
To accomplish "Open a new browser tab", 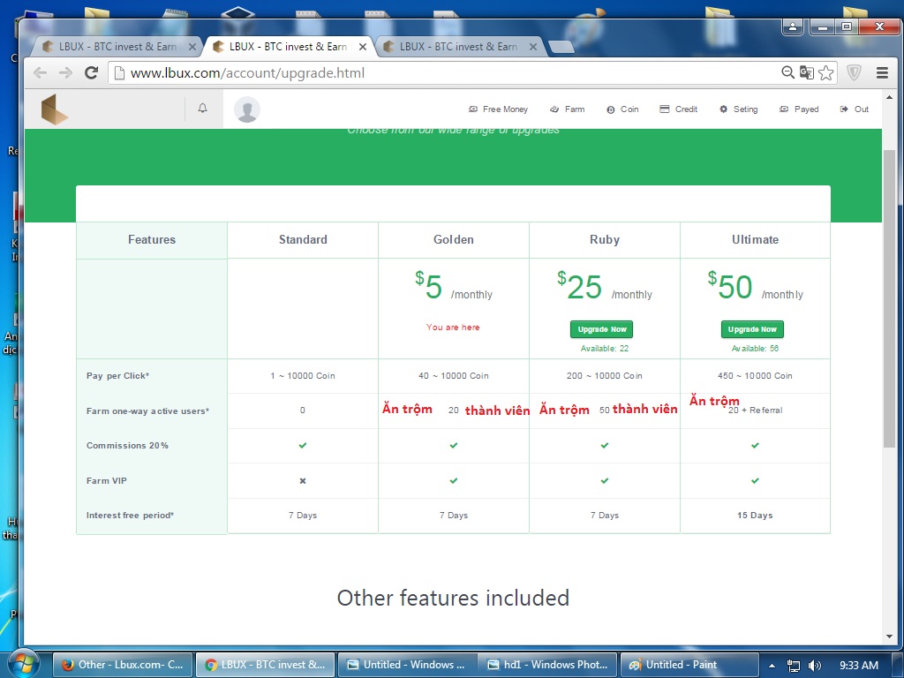I will pos(561,48).
